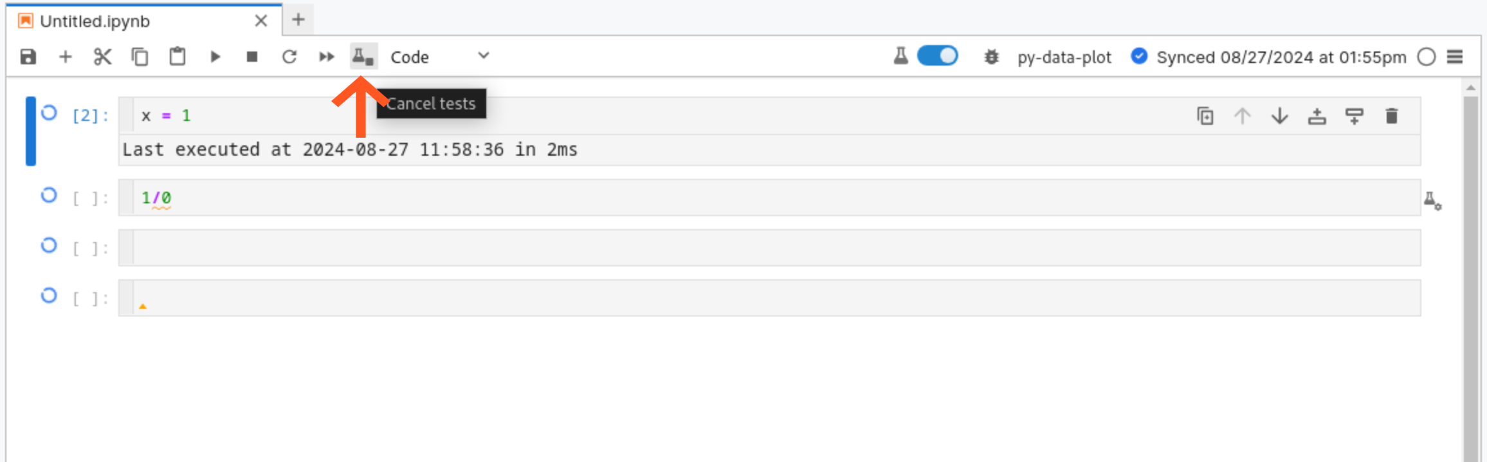The width and height of the screenshot is (1487, 462).
Task: Click the Cancel tests flask icon
Action: [363, 57]
